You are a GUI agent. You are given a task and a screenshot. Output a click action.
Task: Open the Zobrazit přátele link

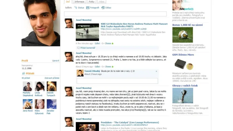coord(52,78)
